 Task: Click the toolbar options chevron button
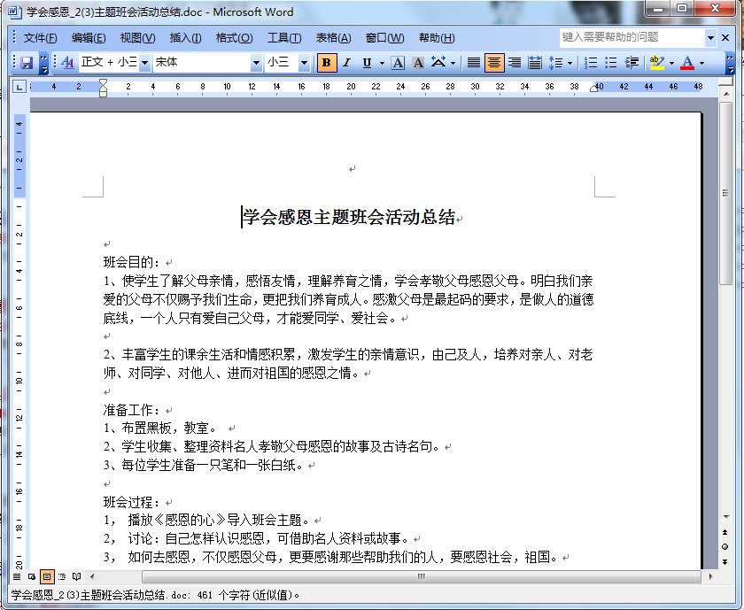730,63
